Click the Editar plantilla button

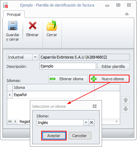[114, 66]
